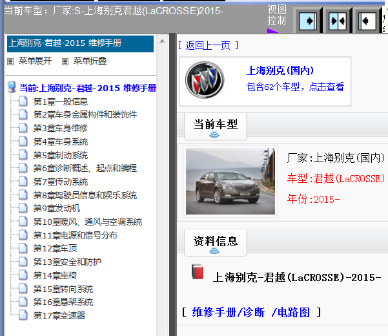The image size is (388, 336).
Task: Click the text 厂家:上海别克(国内)
Action: [336, 158]
